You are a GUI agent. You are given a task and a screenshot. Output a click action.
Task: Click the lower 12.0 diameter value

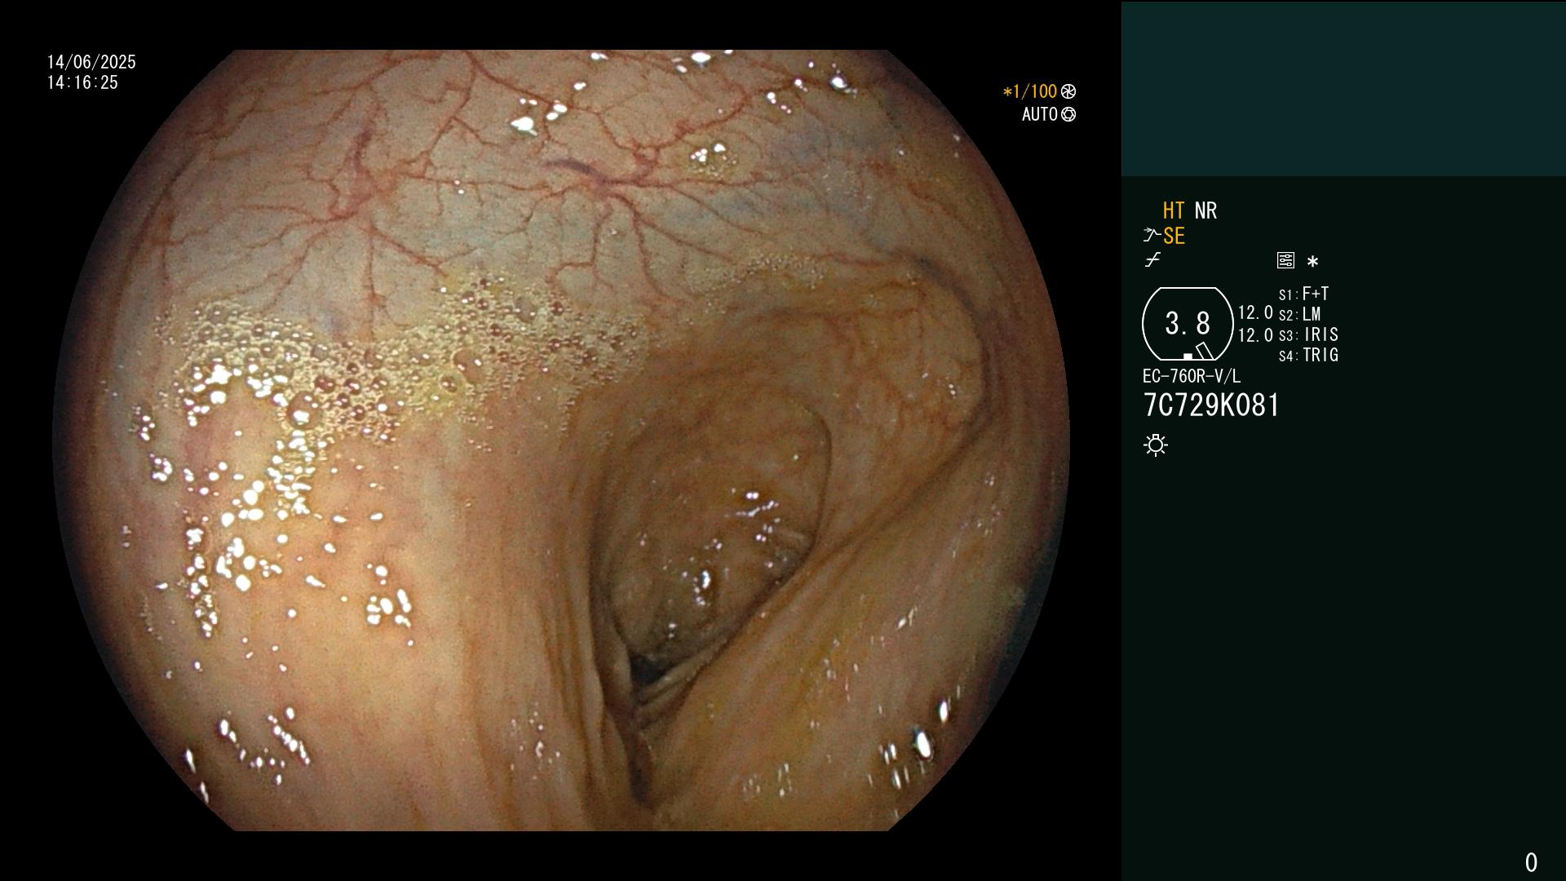1255,335
